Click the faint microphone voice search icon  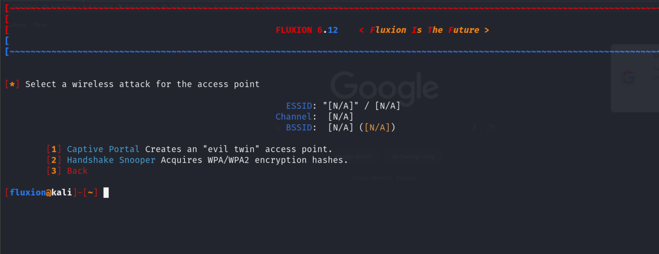coord(474,128)
